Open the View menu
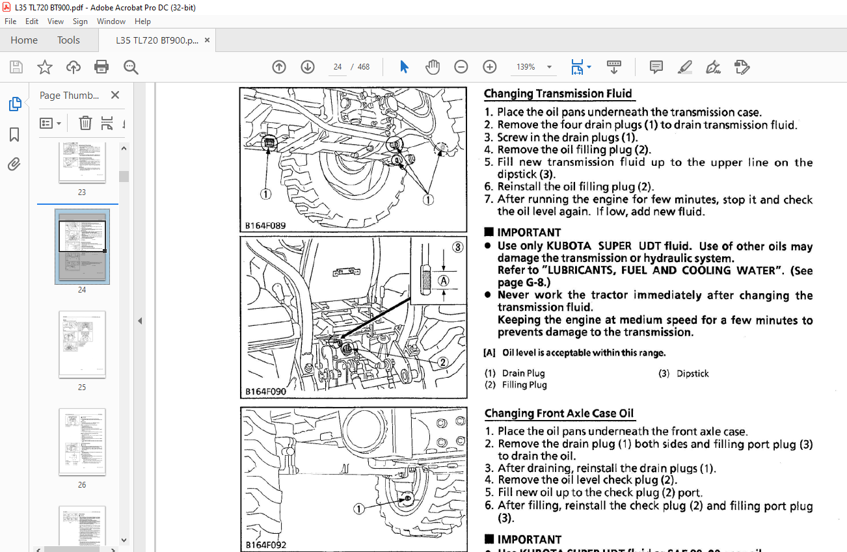Viewport: 847px width, 552px height. pos(55,21)
